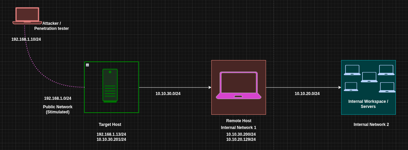This screenshot has height=150, width=408.
Task: Select the Internal Network 2 label
Action: (371, 125)
